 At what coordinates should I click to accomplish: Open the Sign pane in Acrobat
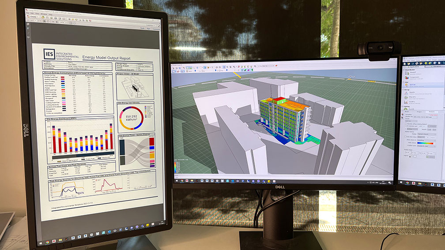(x=148, y=29)
